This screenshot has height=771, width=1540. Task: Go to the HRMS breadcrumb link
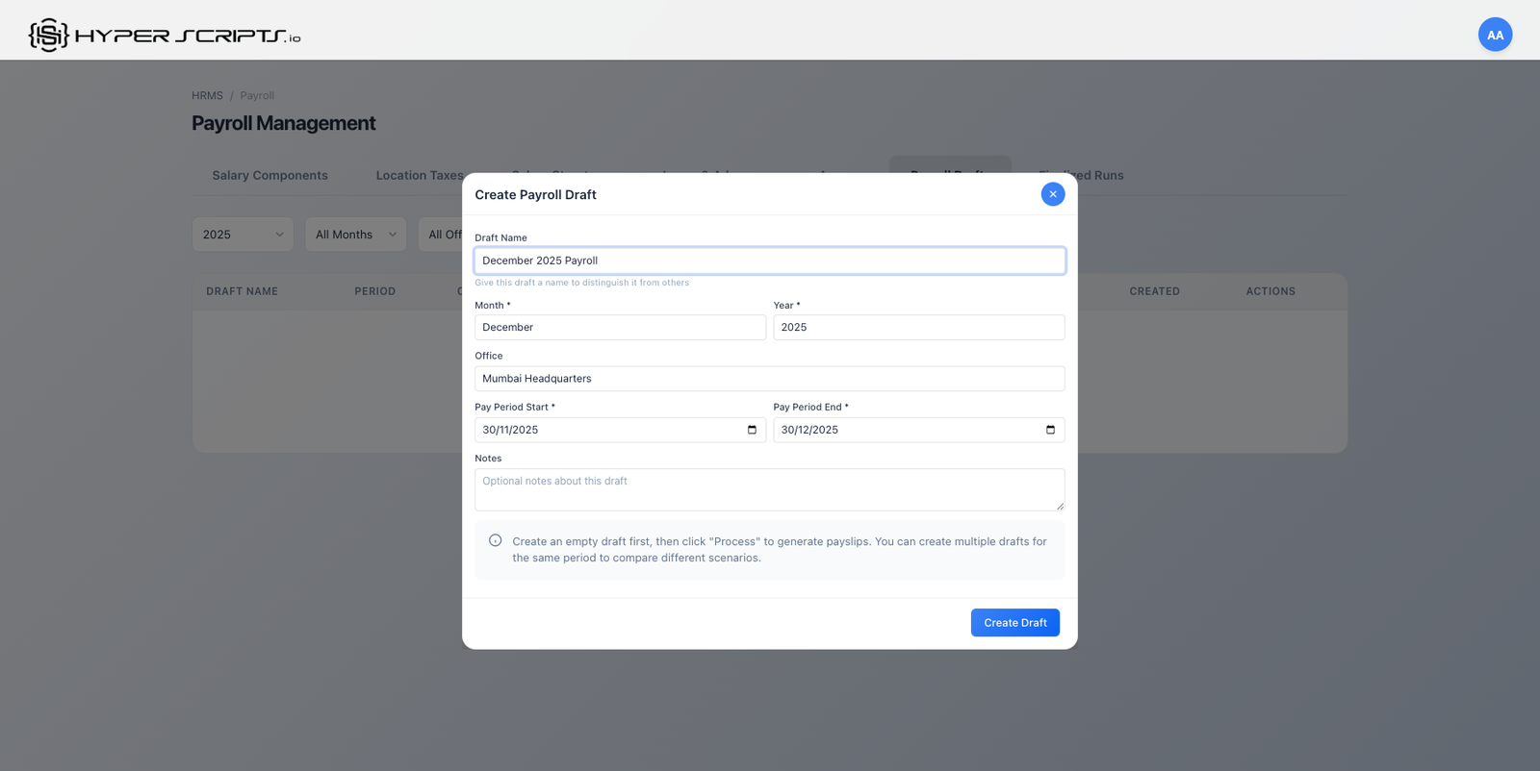click(207, 96)
